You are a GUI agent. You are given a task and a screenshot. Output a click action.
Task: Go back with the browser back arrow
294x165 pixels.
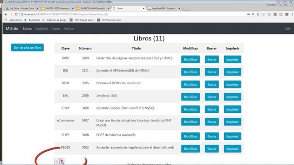[6, 14]
